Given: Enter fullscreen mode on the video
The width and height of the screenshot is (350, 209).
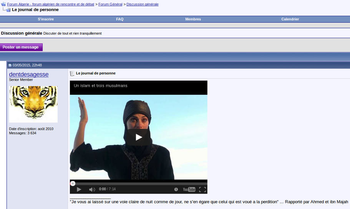Looking at the screenshot, I should (202, 189).
